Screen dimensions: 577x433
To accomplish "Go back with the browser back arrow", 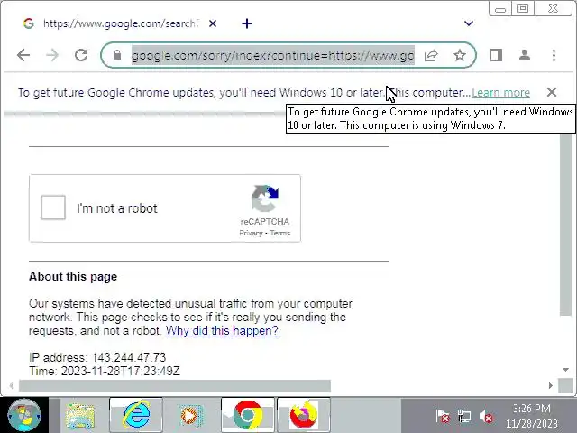I will coord(23,55).
